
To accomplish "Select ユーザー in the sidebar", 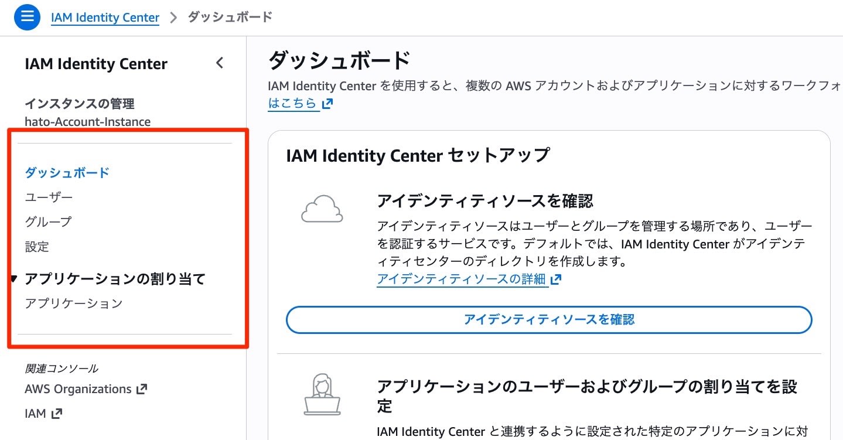I will pyautogui.click(x=49, y=197).
